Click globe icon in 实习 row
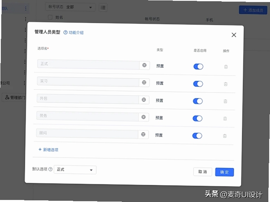This screenshot has height=202, width=270. click(x=144, y=82)
